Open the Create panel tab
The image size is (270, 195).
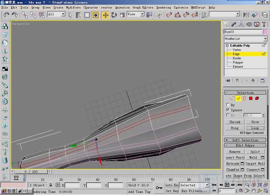(226, 24)
